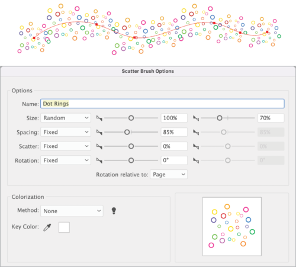
Task: Open the Colorization Method dropdown
Action: coord(72,211)
